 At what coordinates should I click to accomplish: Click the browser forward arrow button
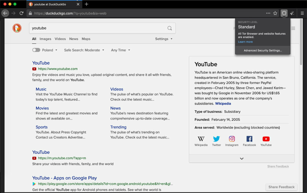13,13
